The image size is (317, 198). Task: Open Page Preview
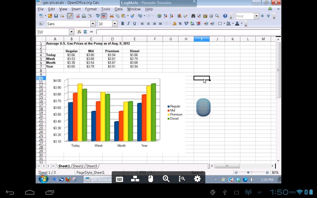[x=90, y=16]
